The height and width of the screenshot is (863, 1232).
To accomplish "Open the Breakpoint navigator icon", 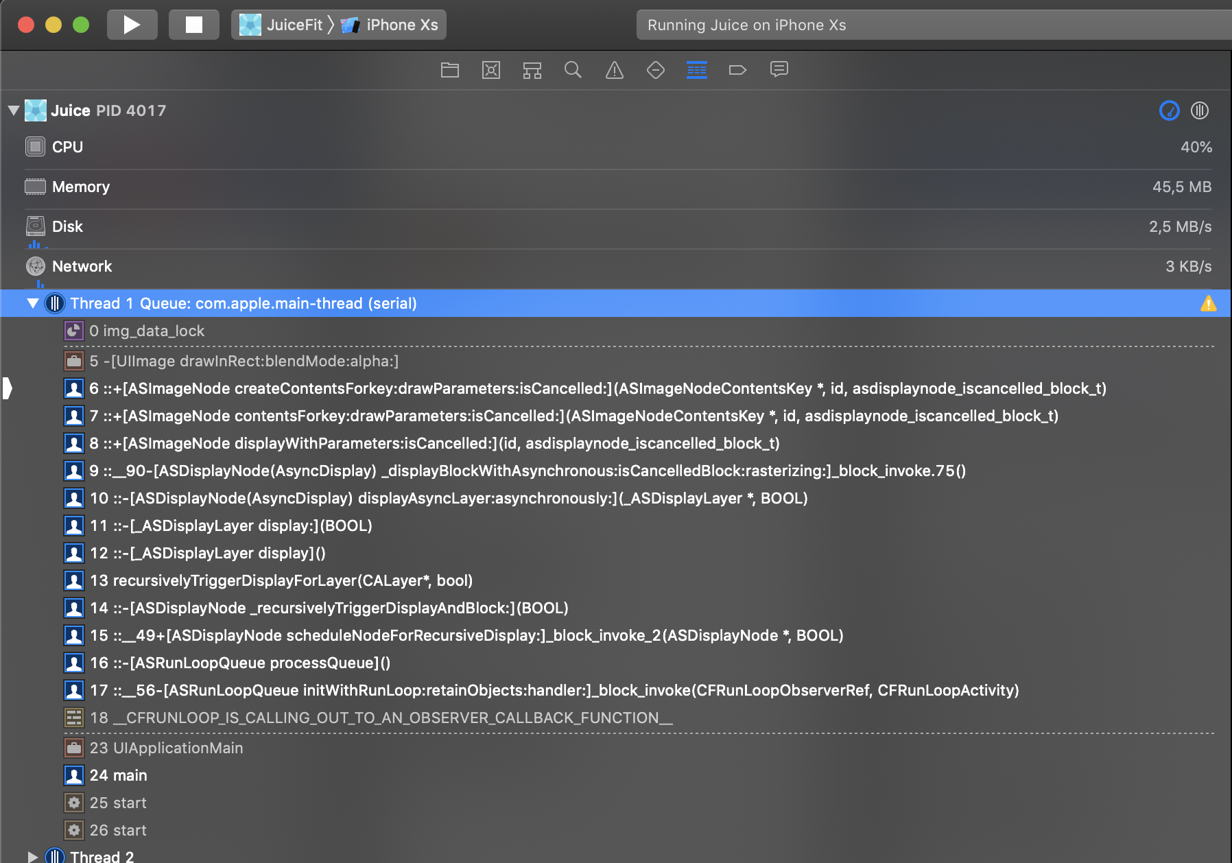I will 738,70.
